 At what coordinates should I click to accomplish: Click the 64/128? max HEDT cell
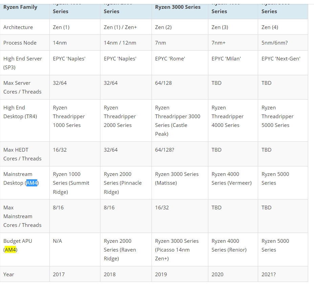pos(164,150)
